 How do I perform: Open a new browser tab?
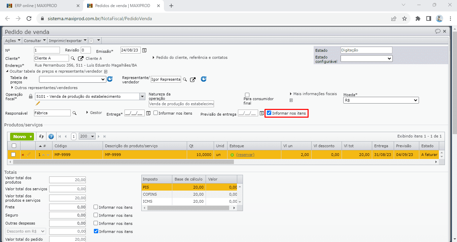(171, 6)
